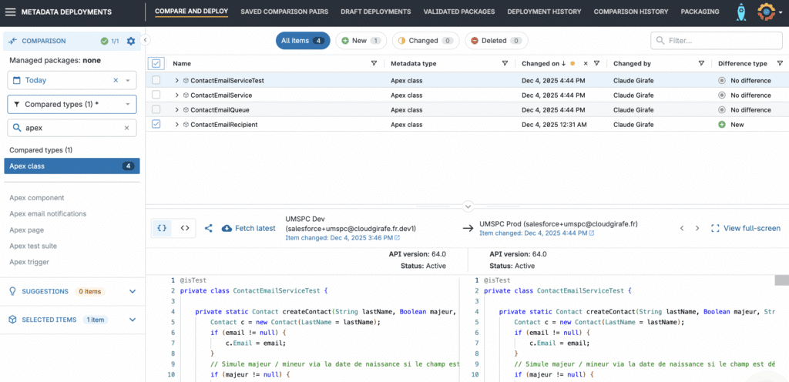
Task: Click the comparison settings gear icon
Action: tap(130, 41)
